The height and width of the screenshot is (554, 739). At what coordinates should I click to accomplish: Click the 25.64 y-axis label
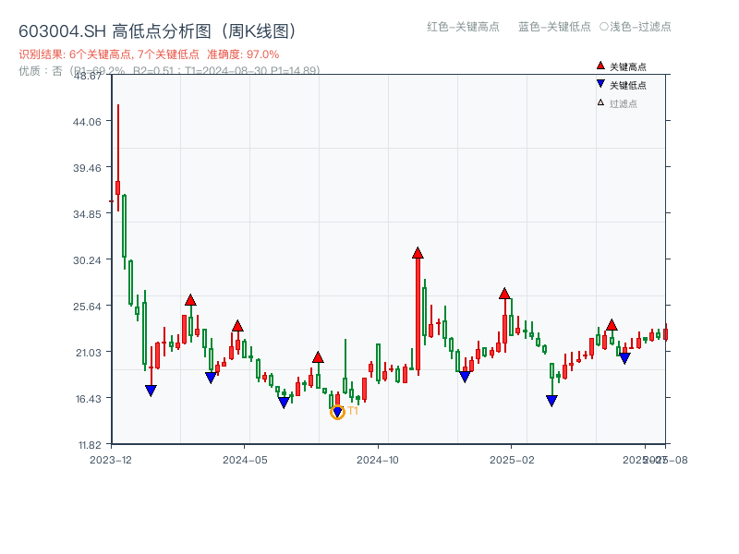pos(87,307)
